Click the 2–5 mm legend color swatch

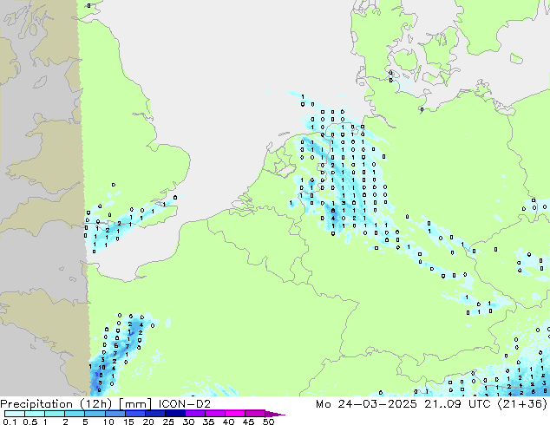pos(75,414)
